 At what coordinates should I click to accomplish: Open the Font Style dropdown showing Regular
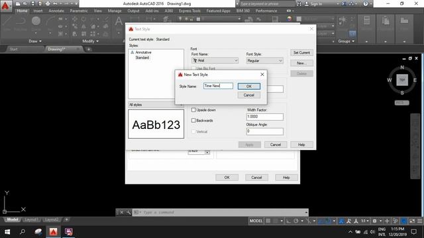pos(264,61)
